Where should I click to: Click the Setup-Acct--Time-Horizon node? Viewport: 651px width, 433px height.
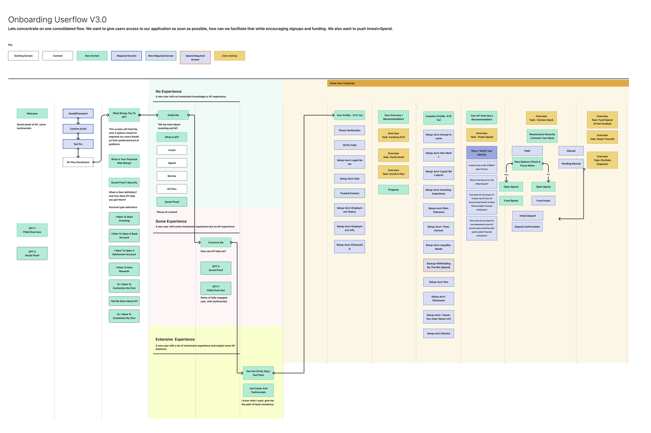[438, 229]
